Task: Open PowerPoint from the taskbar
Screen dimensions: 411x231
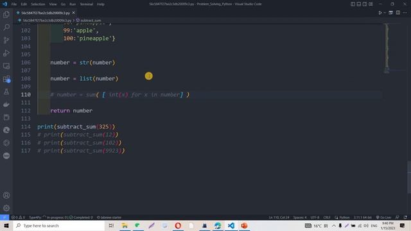Action: click(x=244, y=225)
